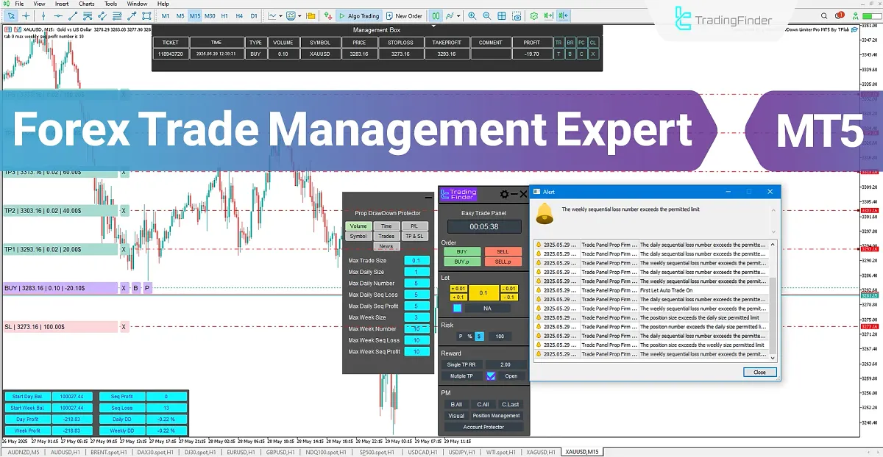This screenshot has width=883, height=457.
Task: Open chart type dropdown arrow
Action: [x=280, y=15]
